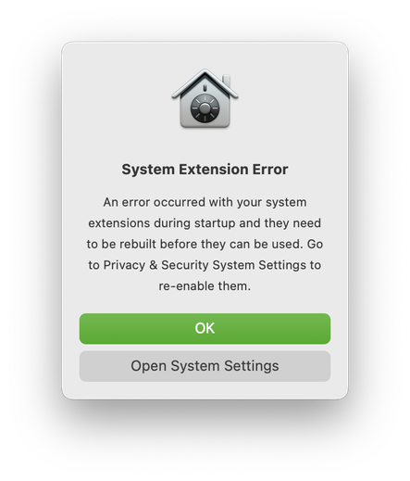410x481 pixels.
Task: Click the 're-enable them.' text line
Action: point(205,286)
